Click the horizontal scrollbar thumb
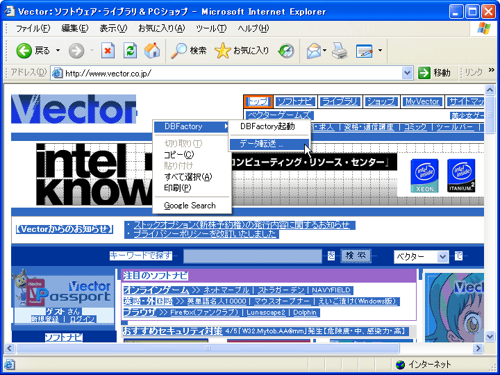The height and width of the screenshot is (375, 500). pyautogui.click(x=208, y=348)
